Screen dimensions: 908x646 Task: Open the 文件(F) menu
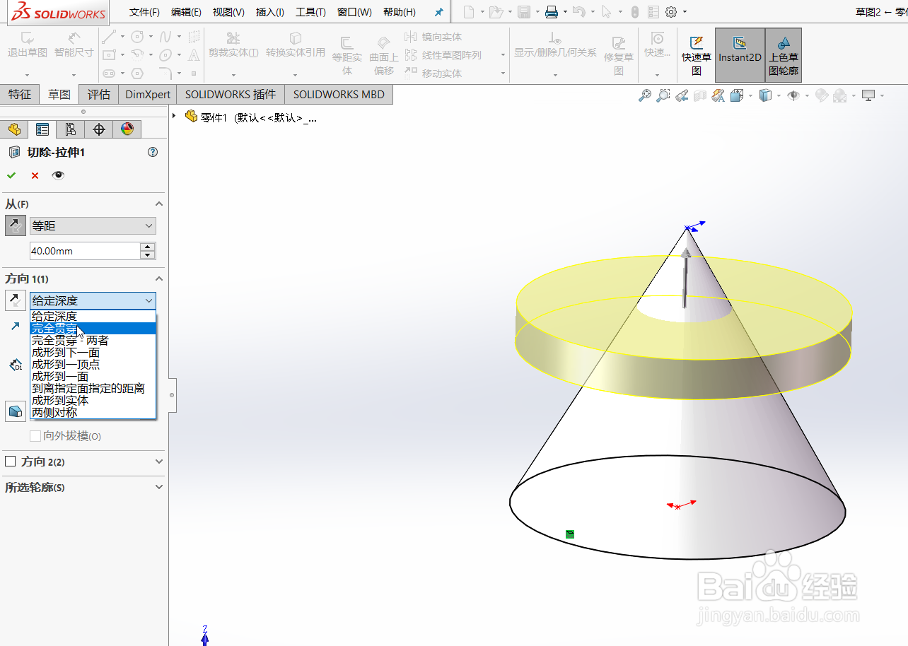[x=144, y=12]
